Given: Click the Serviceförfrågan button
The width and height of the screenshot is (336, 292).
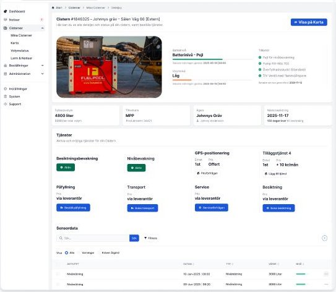Looking at the screenshot, I should 212,208.
